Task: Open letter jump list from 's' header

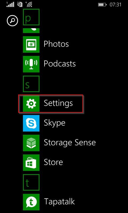Action: (31, 84)
